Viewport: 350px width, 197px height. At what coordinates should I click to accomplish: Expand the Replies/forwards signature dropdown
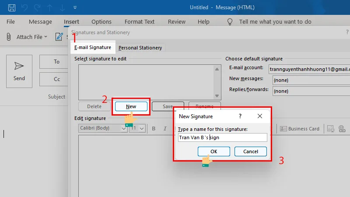pyautogui.click(x=311, y=91)
